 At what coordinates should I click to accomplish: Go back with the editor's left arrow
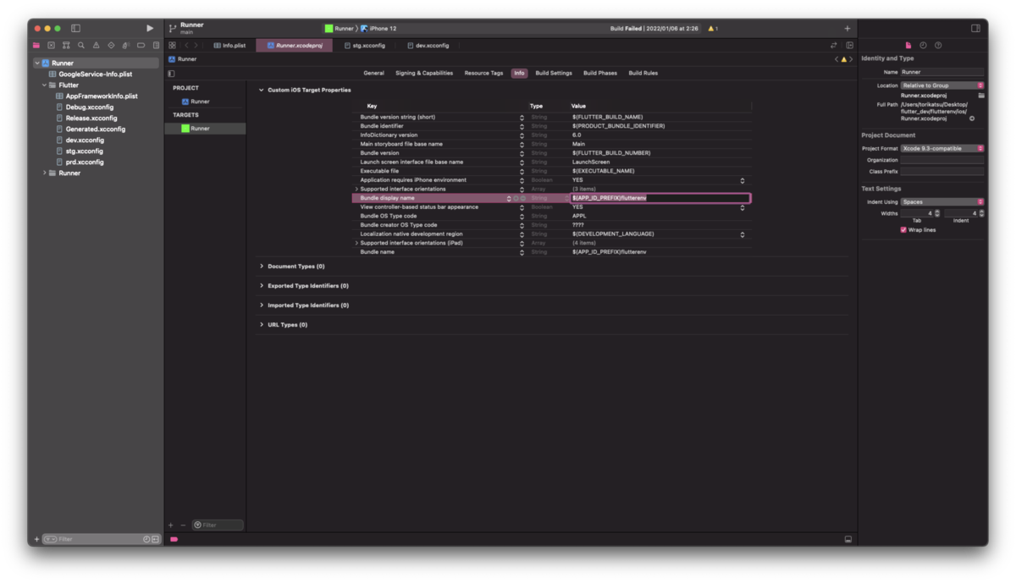coord(186,46)
